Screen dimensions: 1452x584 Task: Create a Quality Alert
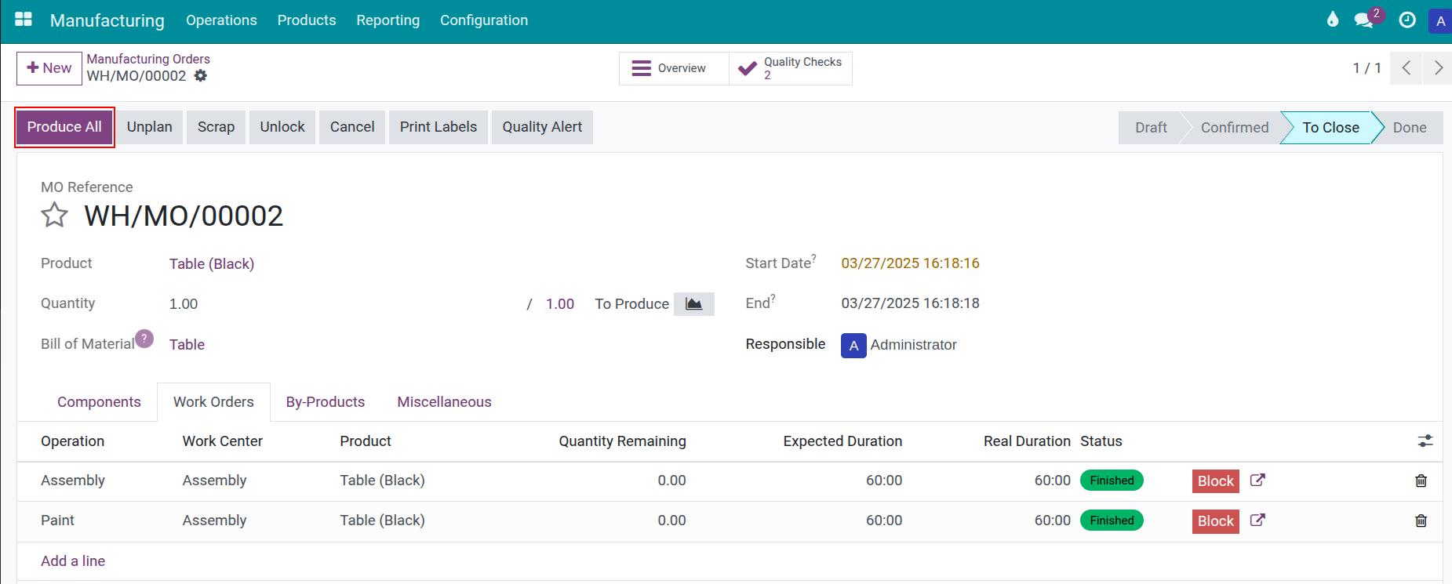point(542,127)
